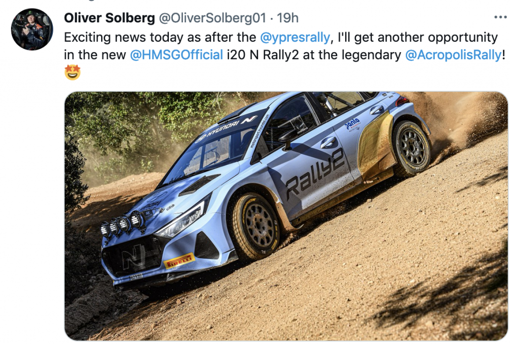Click the Rally2 lettering on the car door

pyautogui.click(x=315, y=173)
